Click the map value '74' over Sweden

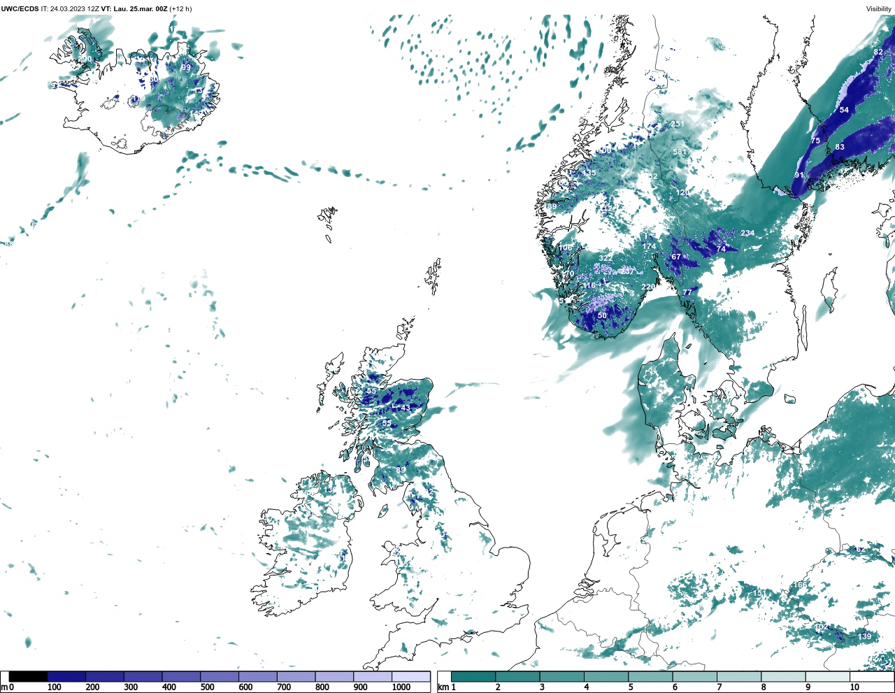[721, 249]
